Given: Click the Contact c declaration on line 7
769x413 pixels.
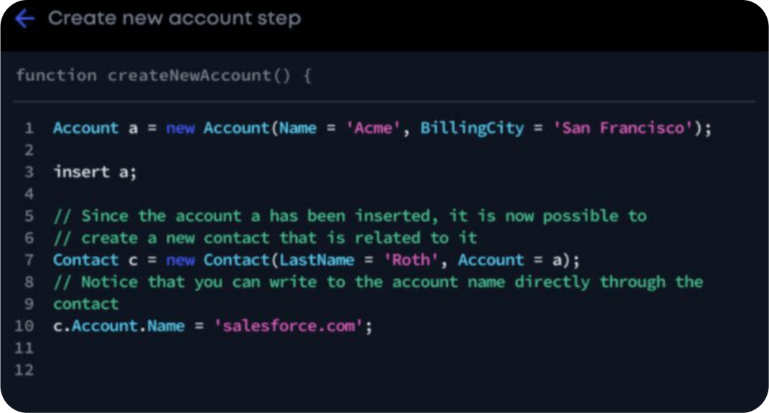Looking at the screenshot, I should coord(93,260).
